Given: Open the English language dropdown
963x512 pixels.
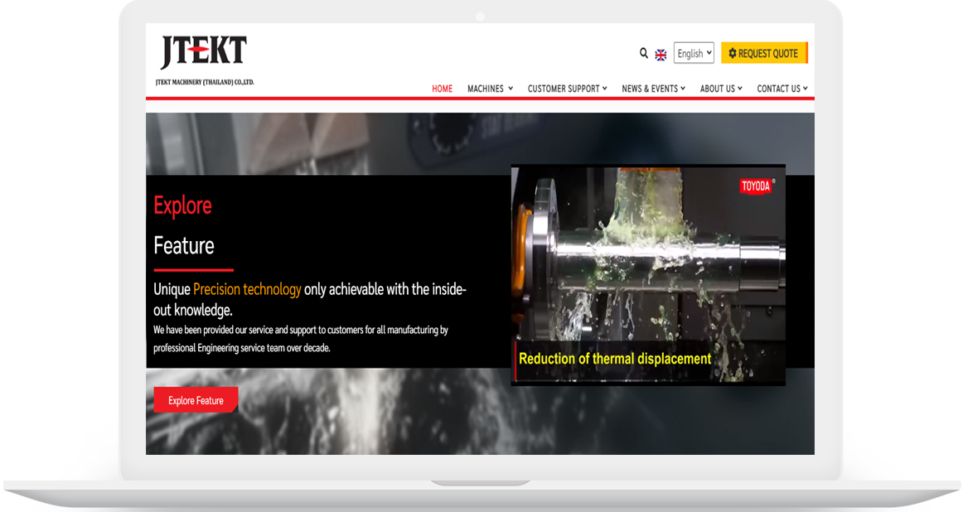Looking at the screenshot, I should tap(694, 53).
